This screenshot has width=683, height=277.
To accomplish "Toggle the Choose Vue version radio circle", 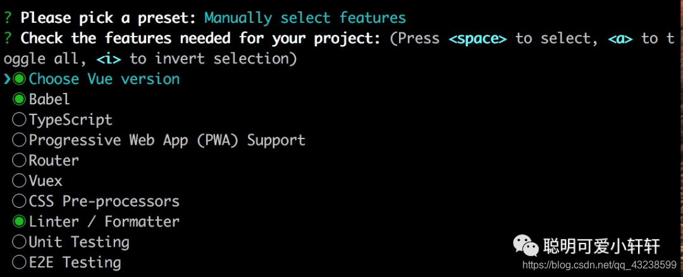I will pyautogui.click(x=19, y=79).
